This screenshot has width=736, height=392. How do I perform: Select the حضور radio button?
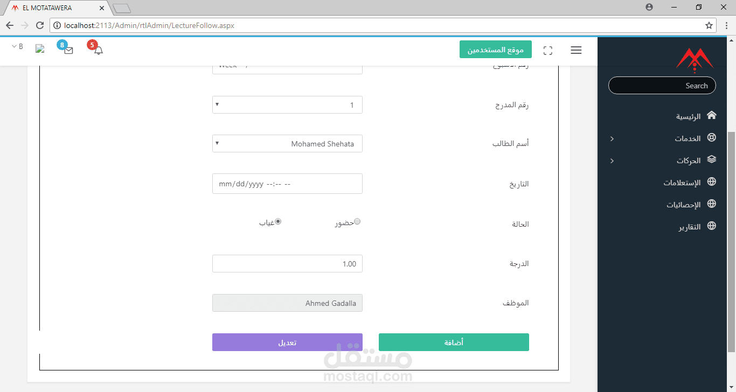click(x=357, y=221)
